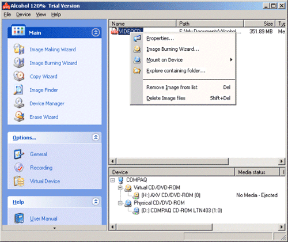Viewport: 288px width, 242px height.
Task: Click image list horizontal scrollbar thumb
Action: click(173, 161)
